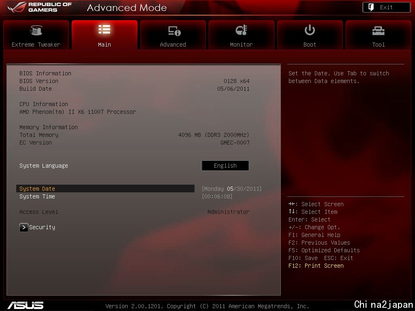Click the Administrator access value
Screen dimensions: 415x311
pos(229,212)
